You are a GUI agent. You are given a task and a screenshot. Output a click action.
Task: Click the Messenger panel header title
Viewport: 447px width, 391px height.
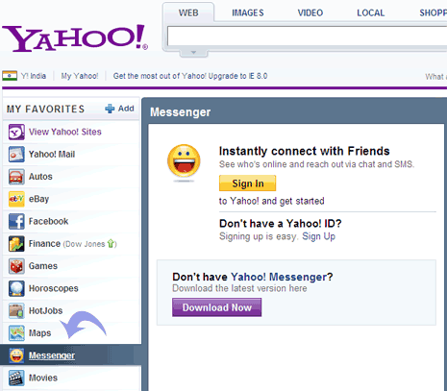tap(181, 112)
